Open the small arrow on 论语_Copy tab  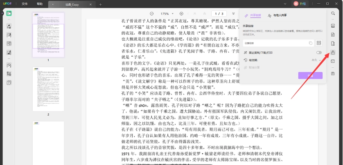pyautogui.click(x=53, y=4)
